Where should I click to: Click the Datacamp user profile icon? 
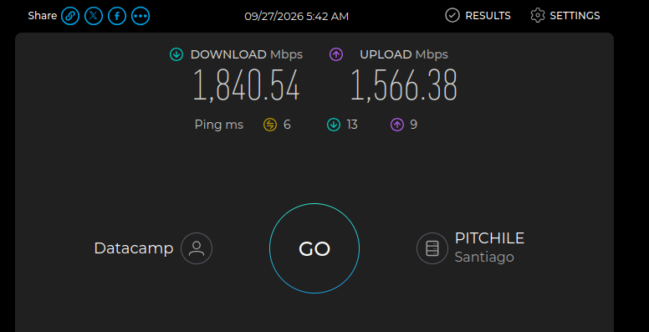[197, 248]
